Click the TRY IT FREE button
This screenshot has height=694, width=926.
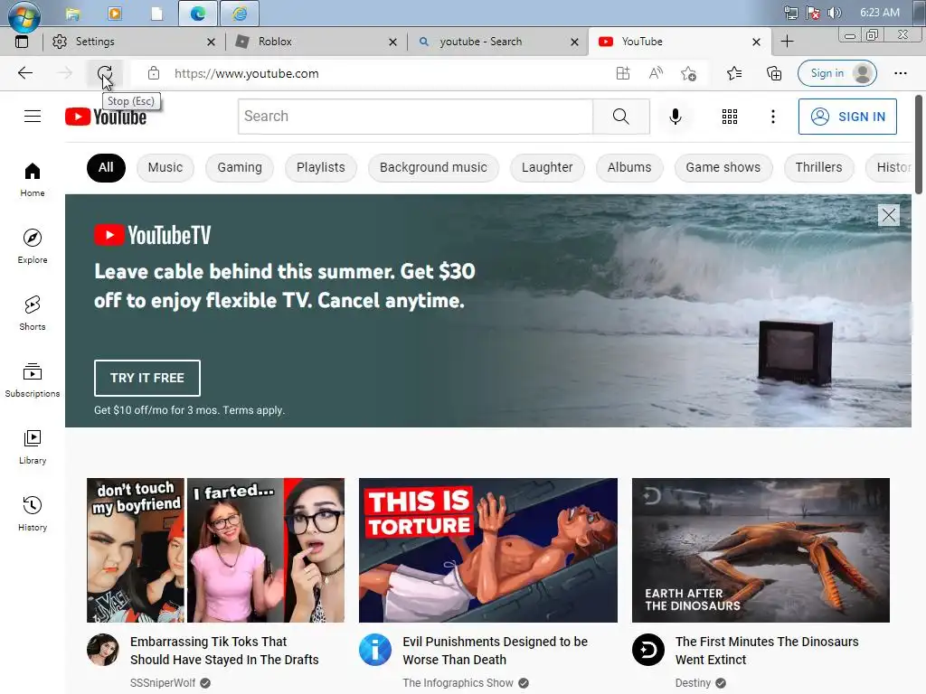tap(147, 378)
